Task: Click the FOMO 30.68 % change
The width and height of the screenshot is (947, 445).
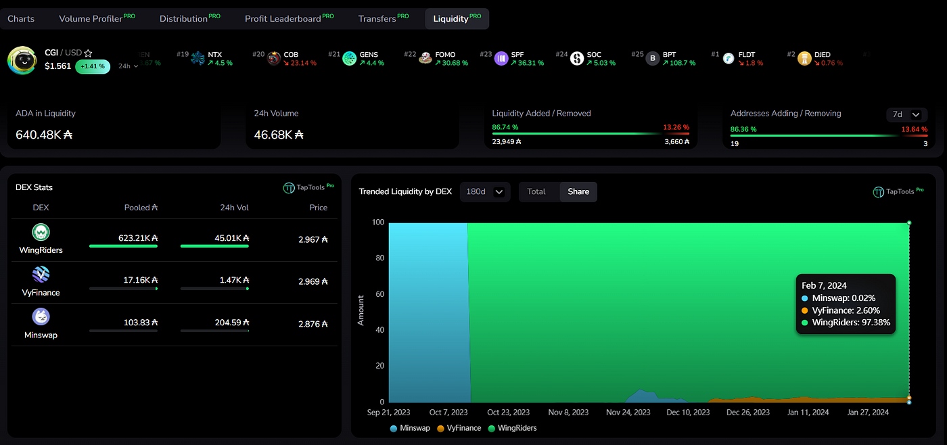Action: tap(451, 63)
